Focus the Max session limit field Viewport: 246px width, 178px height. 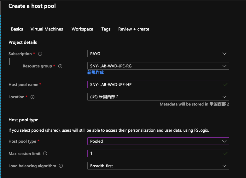click(x=158, y=153)
